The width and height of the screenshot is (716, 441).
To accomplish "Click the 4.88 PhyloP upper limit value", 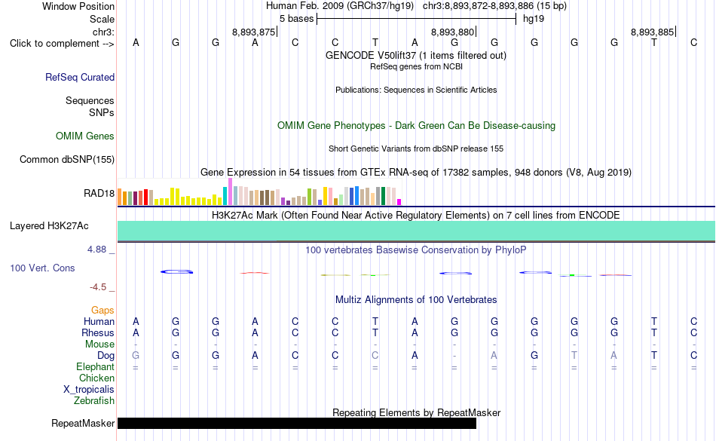I will (x=96, y=250).
